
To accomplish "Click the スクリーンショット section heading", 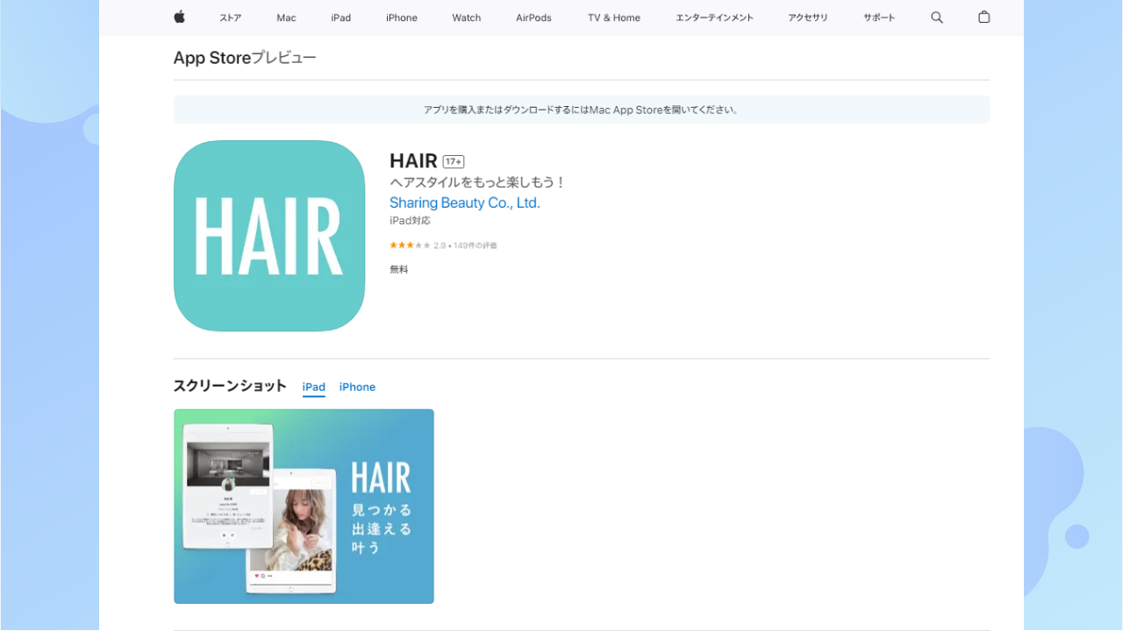I will (x=230, y=386).
